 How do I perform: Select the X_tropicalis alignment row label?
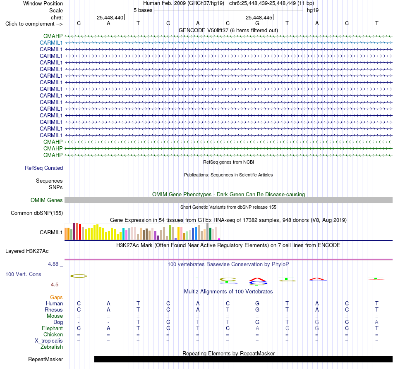49,341
